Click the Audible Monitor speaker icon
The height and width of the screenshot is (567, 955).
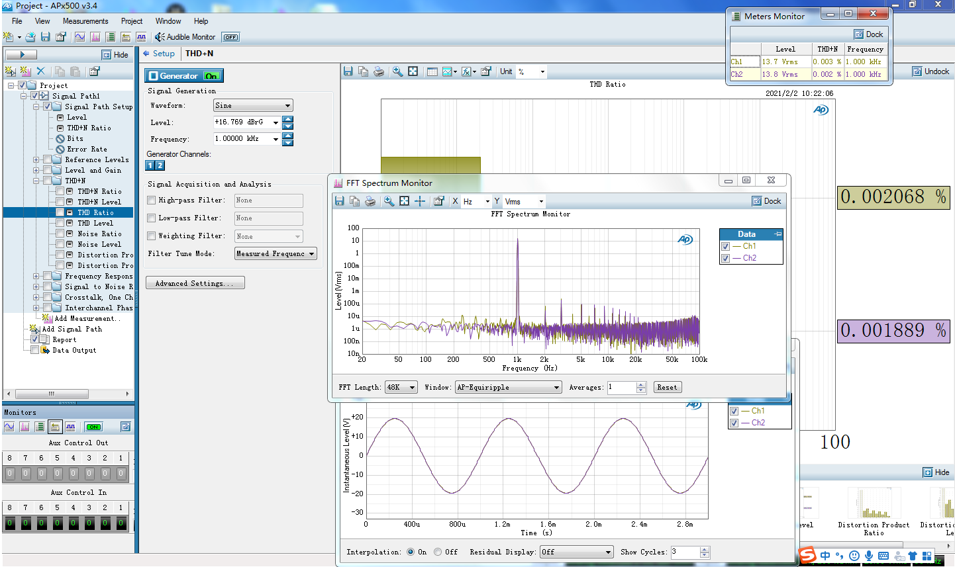[x=159, y=37]
